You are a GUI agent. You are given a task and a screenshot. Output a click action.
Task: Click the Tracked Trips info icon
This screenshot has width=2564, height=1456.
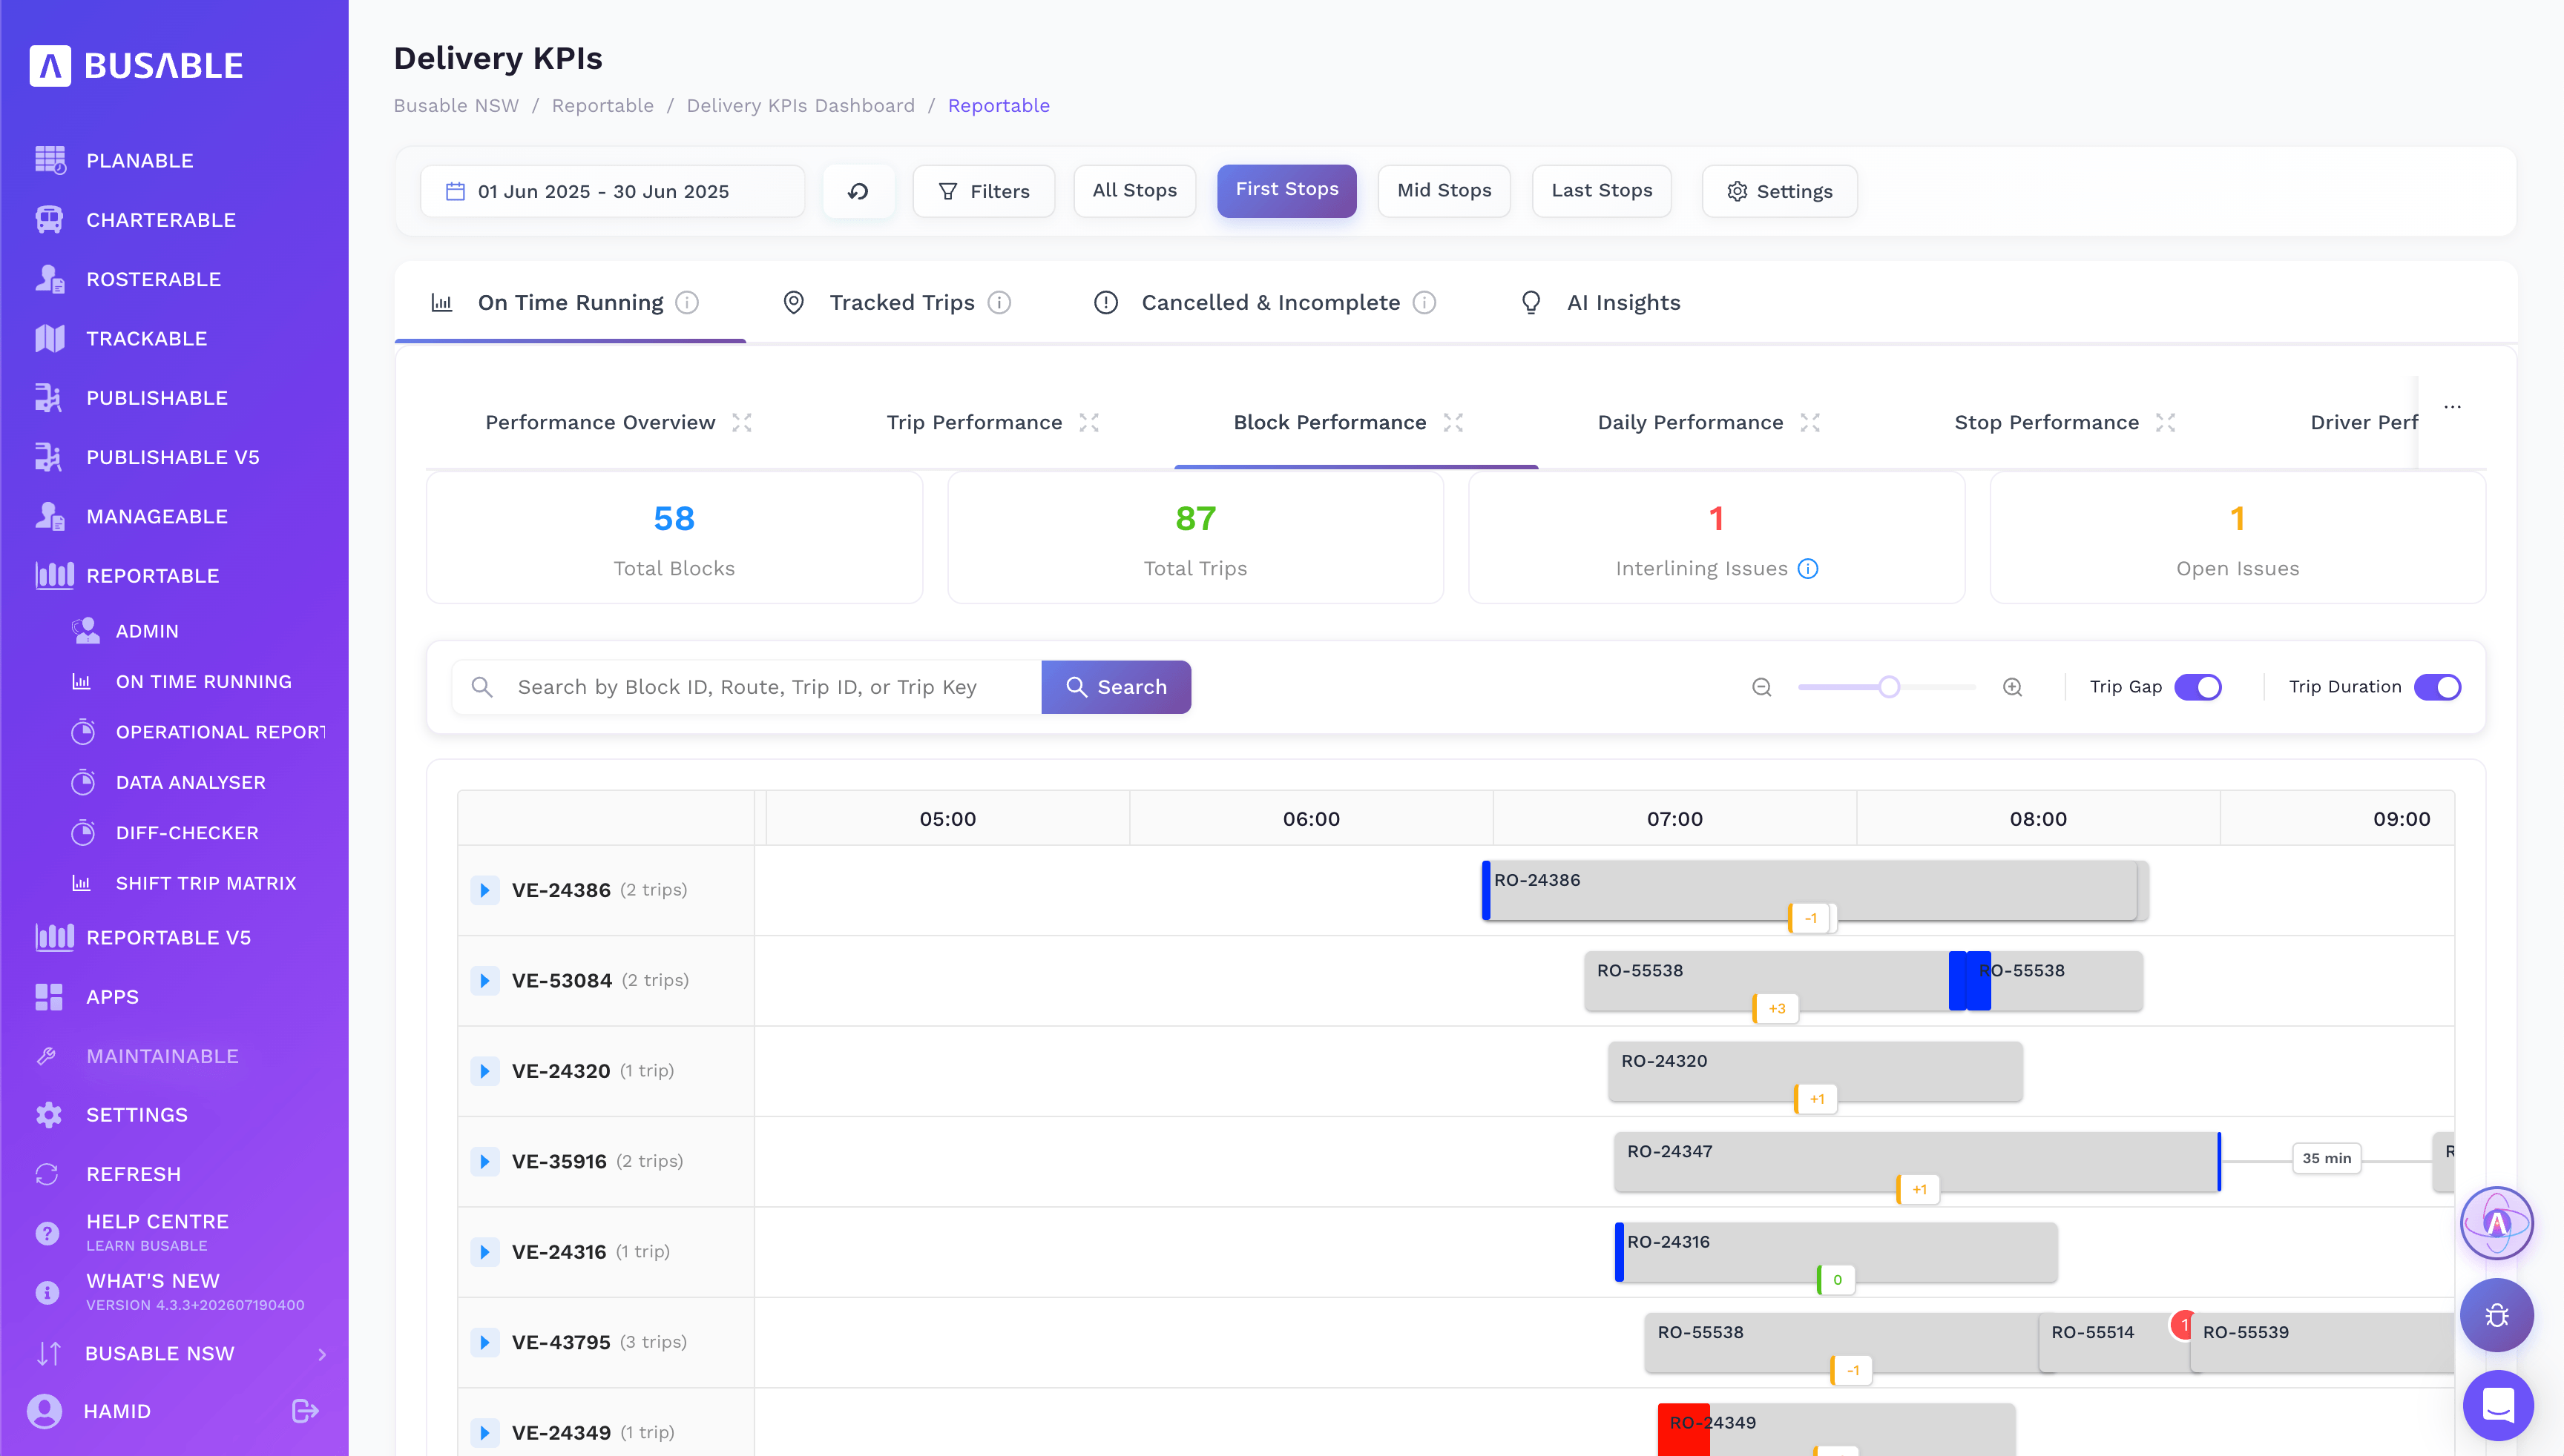point(999,302)
